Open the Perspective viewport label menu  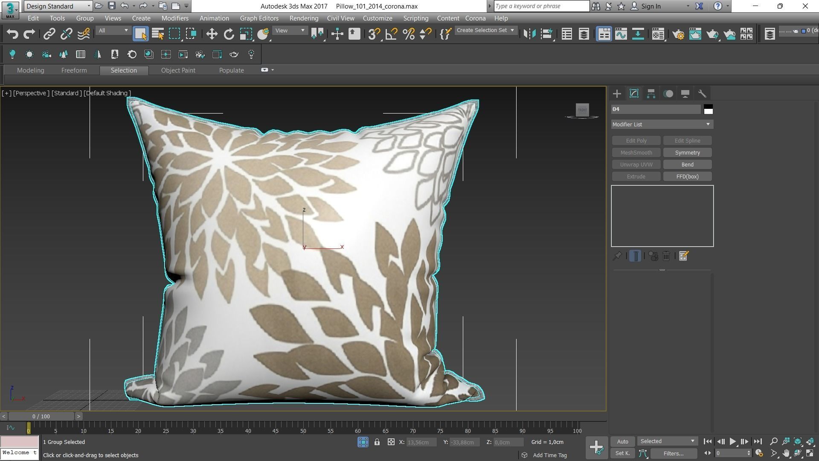tap(31, 93)
